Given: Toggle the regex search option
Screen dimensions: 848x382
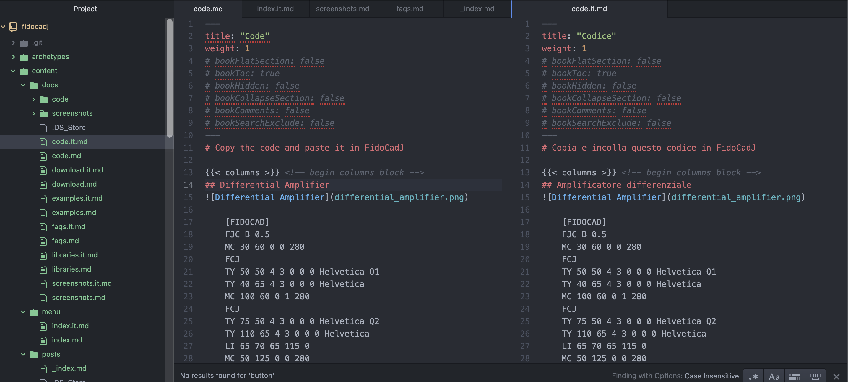Looking at the screenshot, I should [x=753, y=376].
